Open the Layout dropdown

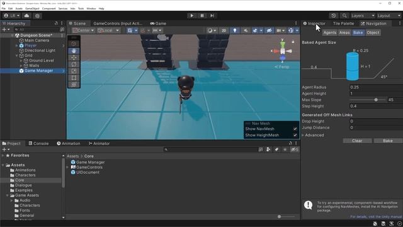point(389,16)
